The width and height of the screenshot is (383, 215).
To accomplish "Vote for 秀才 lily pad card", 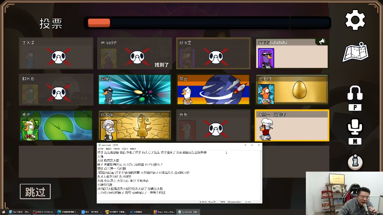I will click(56, 126).
